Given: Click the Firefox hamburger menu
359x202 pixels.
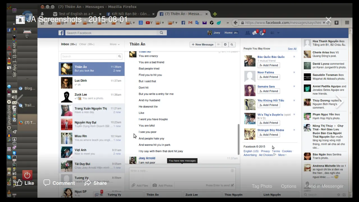Looking at the screenshot, I should click(x=347, y=23).
